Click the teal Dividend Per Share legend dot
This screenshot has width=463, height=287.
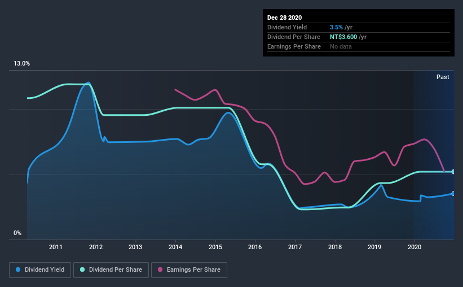(x=82, y=269)
